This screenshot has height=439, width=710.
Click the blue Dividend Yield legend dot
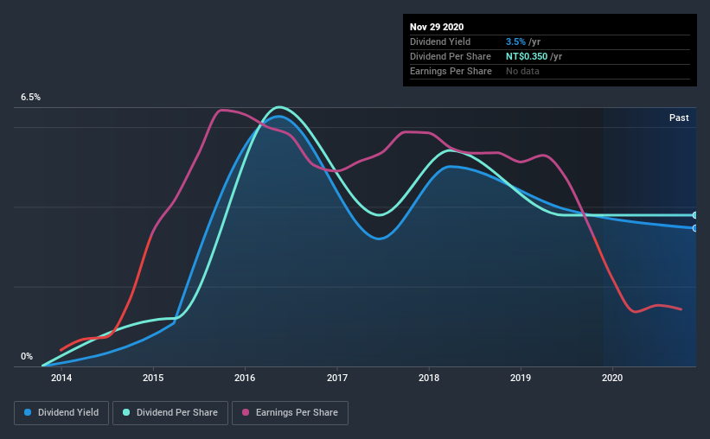28,412
